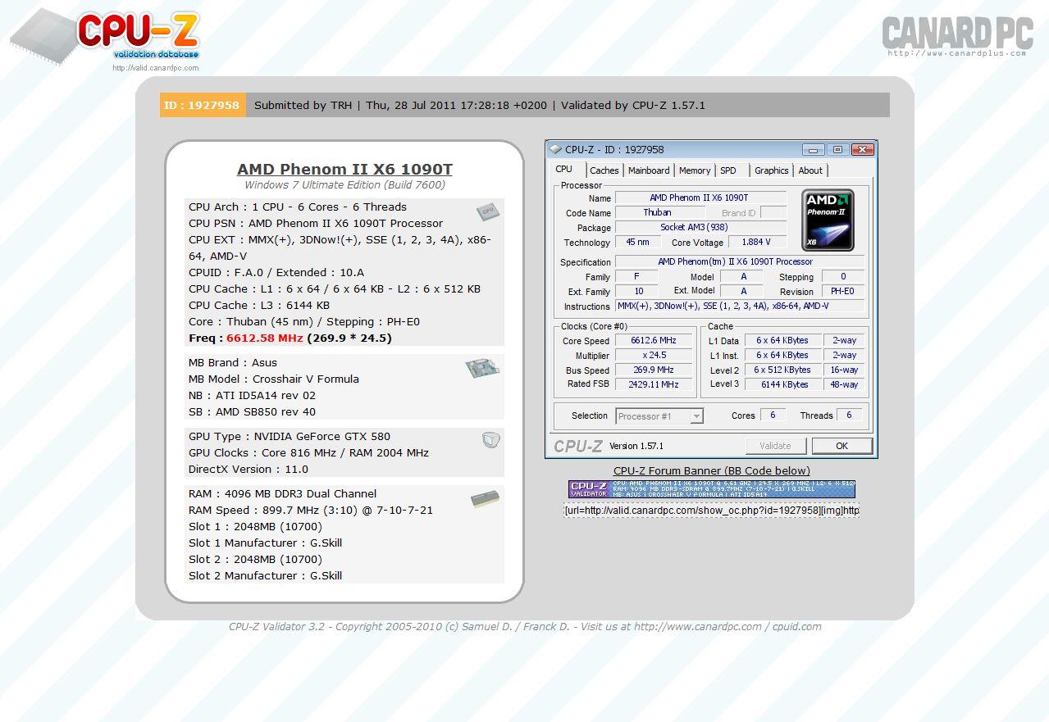The width and height of the screenshot is (1049, 722).
Task: Open the Canard PC logo link
Action: [x=957, y=35]
